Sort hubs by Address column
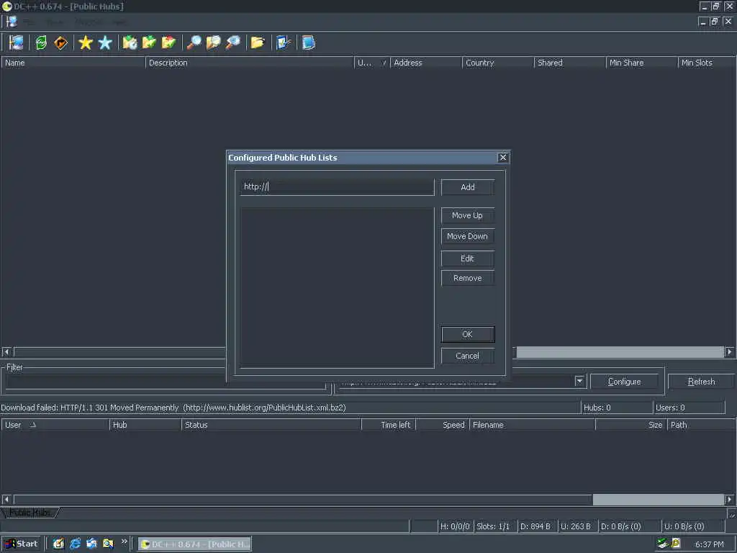Screen dimensions: 737x553 [x=426, y=63]
